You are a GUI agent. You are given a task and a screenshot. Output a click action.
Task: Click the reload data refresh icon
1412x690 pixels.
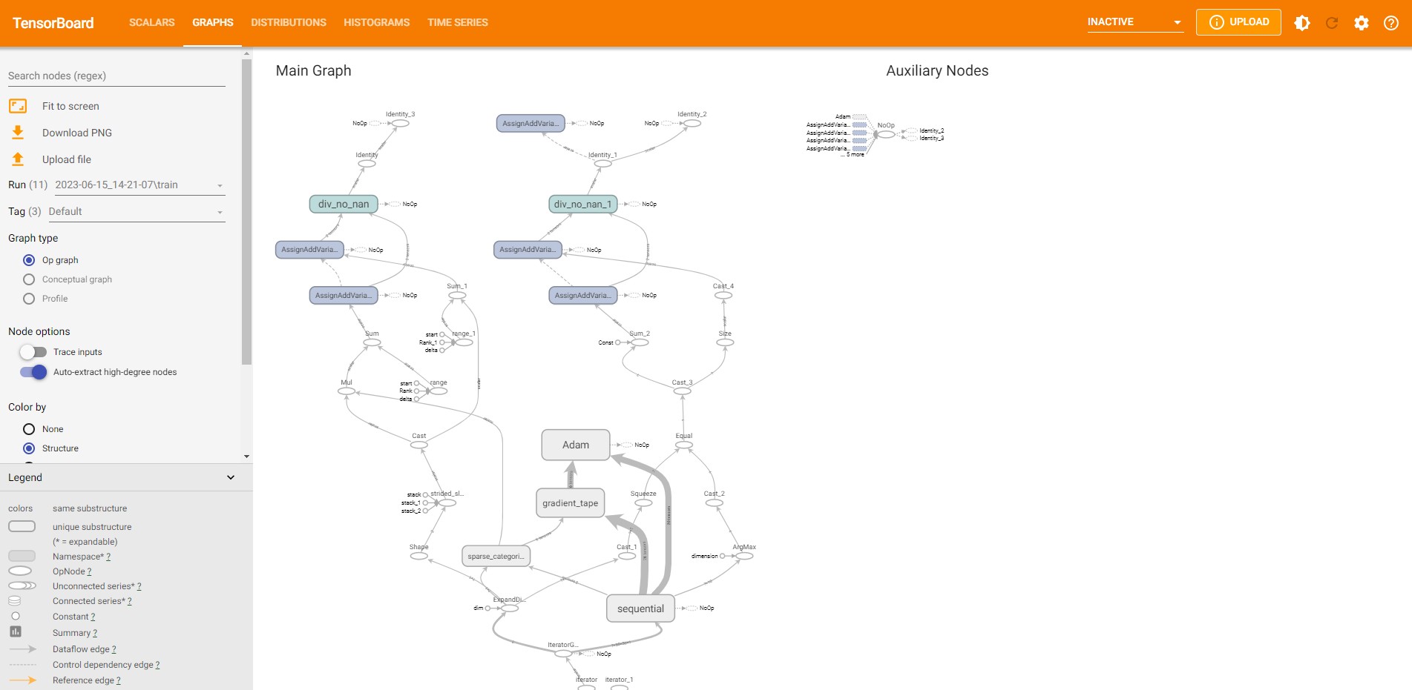point(1332,23)
